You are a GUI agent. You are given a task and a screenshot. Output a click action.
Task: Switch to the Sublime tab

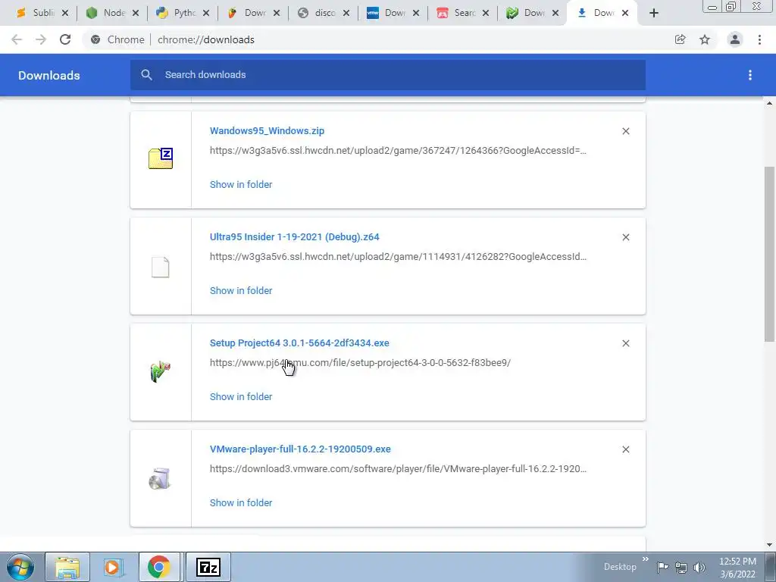(36, 13)
